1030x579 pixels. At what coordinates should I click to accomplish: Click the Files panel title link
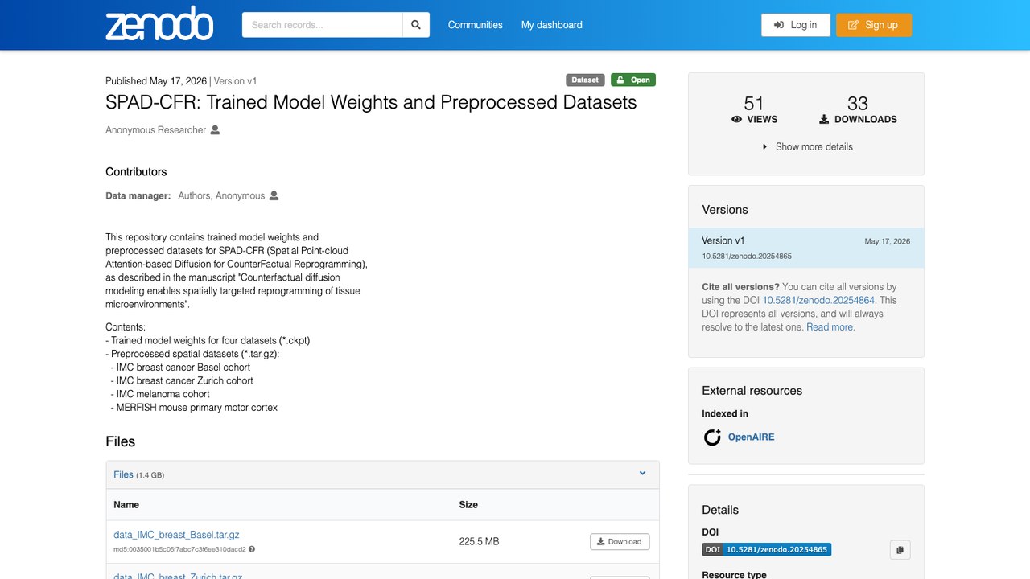(123, 474)
